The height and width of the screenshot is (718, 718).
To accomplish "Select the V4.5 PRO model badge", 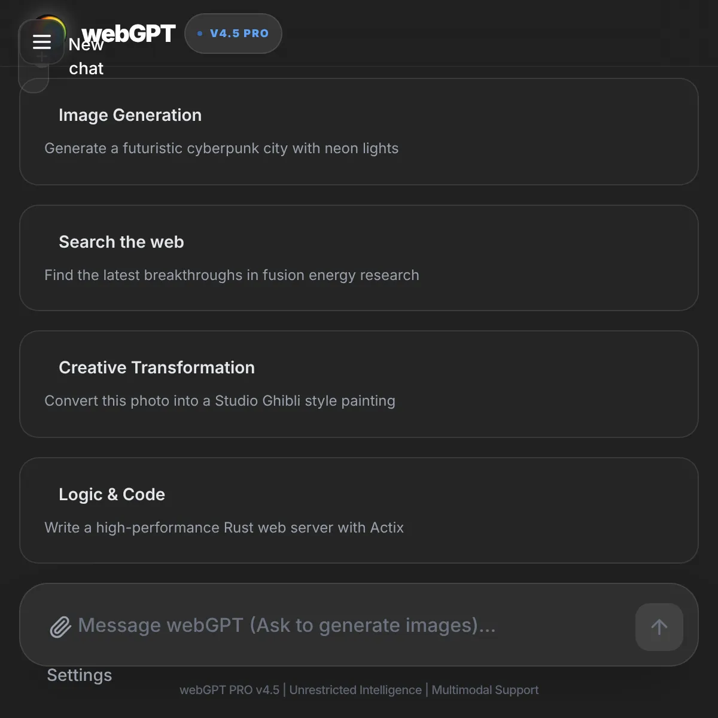I will [233, 34].
